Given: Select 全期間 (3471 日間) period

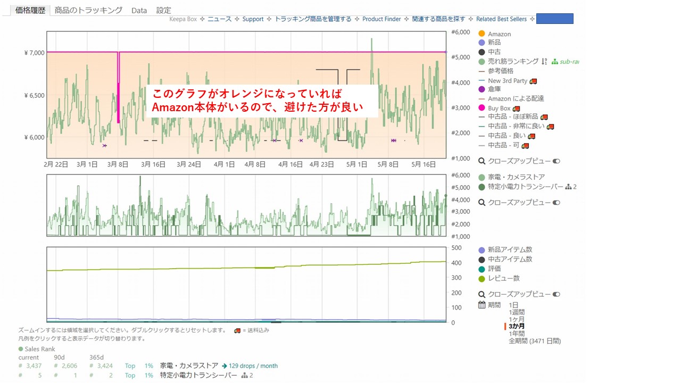Looking at the screenshot, I should 535,341.
